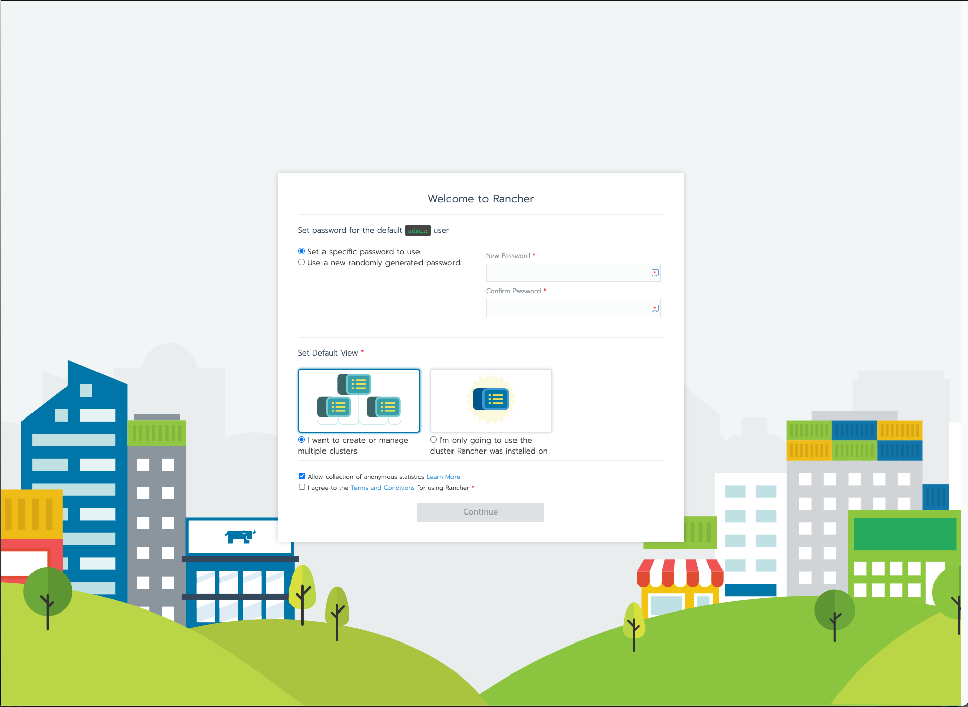Click the Set Default View label

328,353
